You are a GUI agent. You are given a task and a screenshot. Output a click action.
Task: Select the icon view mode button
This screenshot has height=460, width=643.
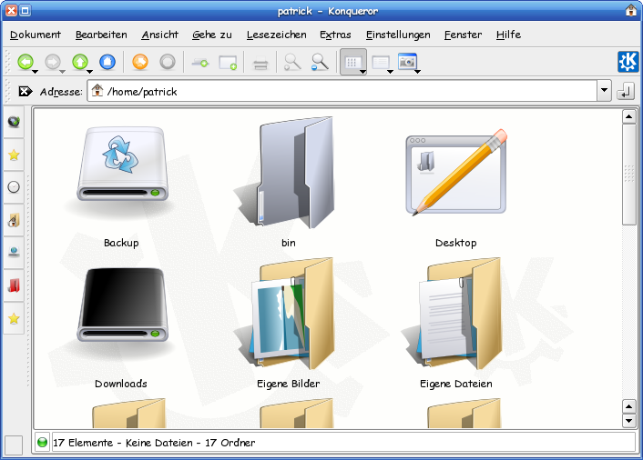[x=352, y=62]
